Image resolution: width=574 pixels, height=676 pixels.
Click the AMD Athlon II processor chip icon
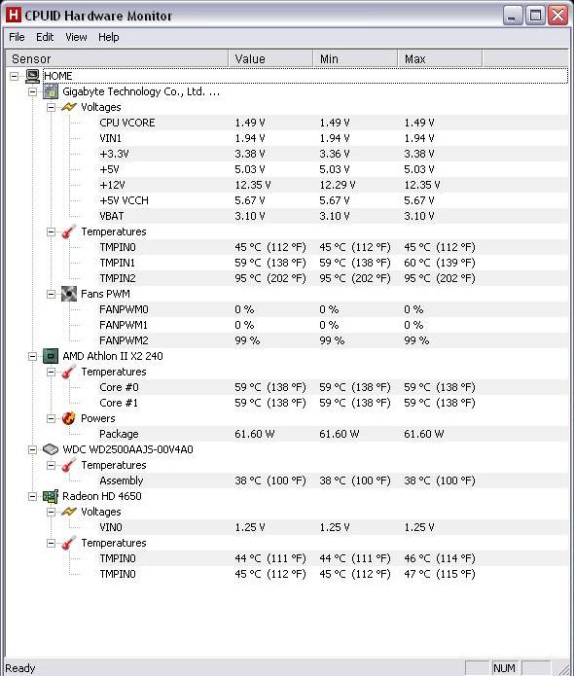[51, 357]
